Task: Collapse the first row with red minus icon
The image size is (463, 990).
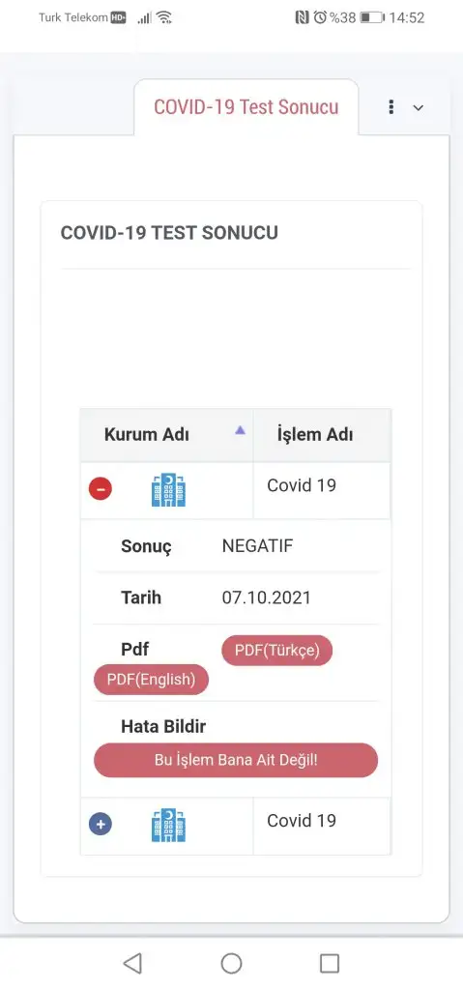Action: (101, 488)
